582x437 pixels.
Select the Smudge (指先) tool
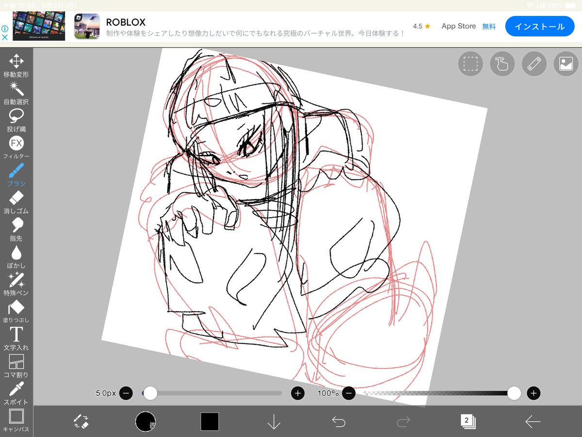click(x=16, y=230)
